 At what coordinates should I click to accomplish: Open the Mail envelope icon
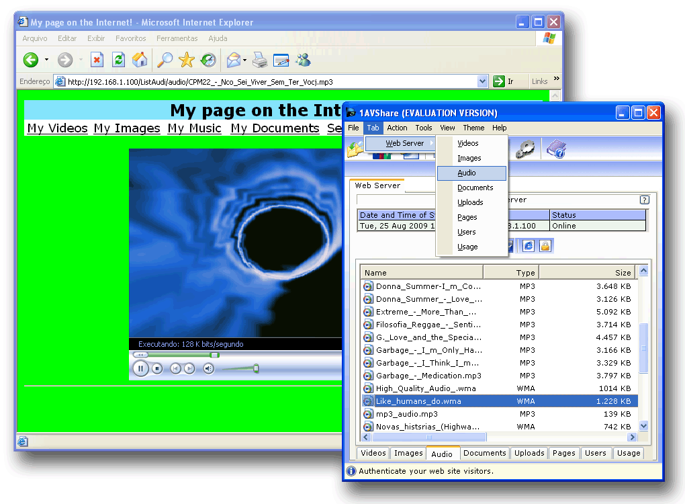tap(234, 59)
